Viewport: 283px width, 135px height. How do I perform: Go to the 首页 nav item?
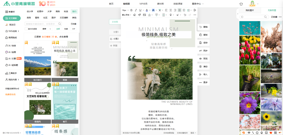point(111,4)
